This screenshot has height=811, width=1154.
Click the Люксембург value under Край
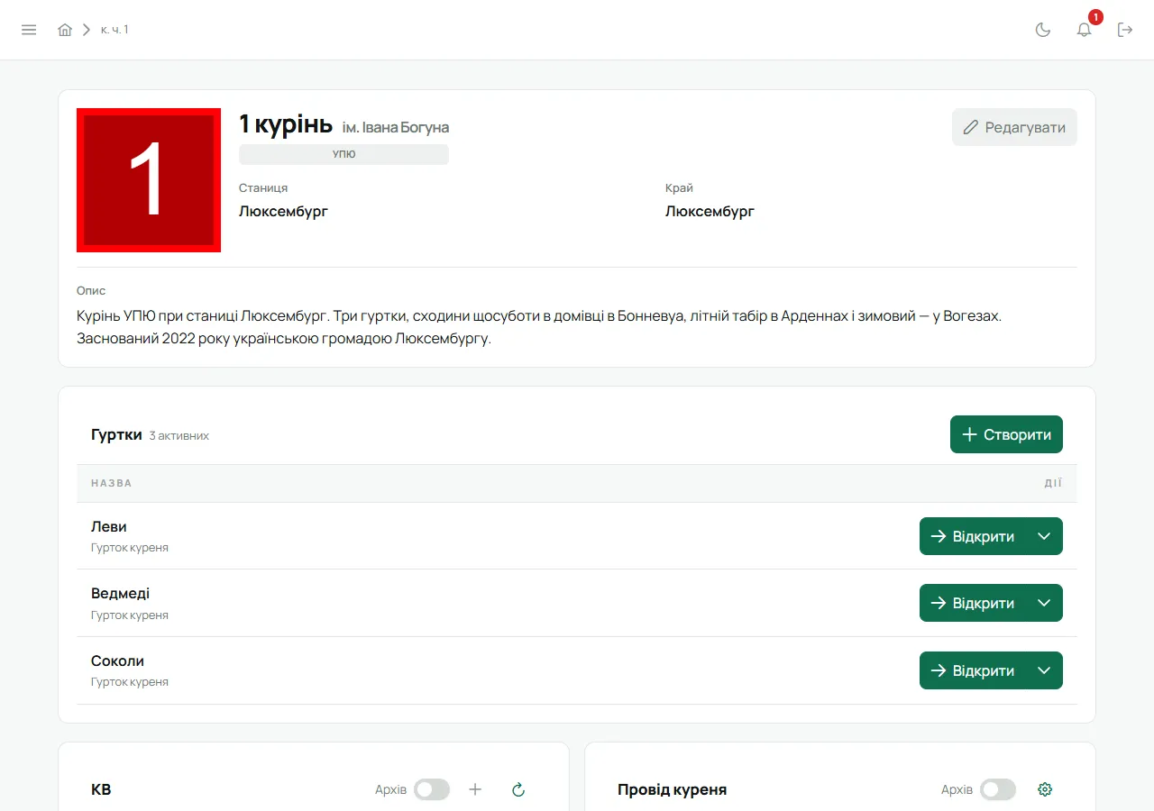[x=710, y=212]
